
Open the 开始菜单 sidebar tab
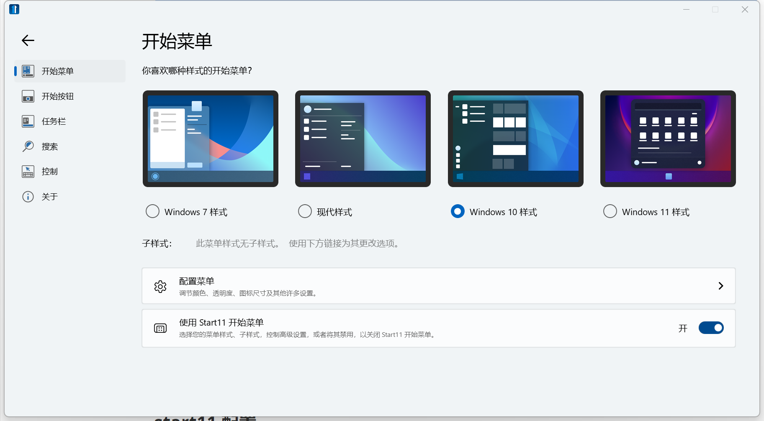70,71
